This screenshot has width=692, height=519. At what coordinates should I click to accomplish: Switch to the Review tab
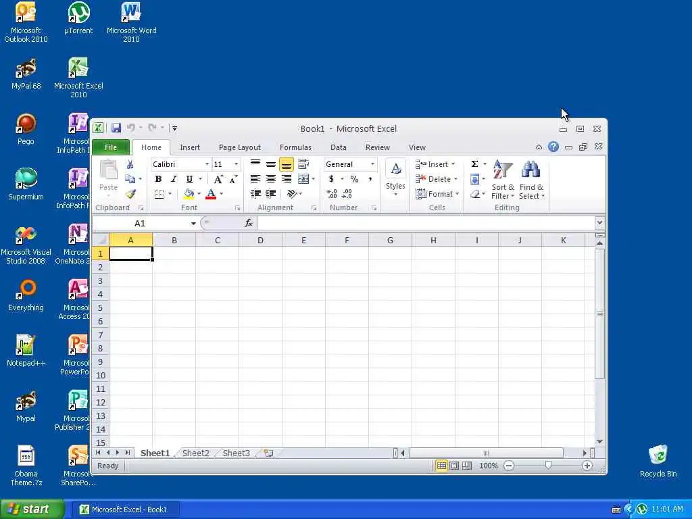[377, 147]
